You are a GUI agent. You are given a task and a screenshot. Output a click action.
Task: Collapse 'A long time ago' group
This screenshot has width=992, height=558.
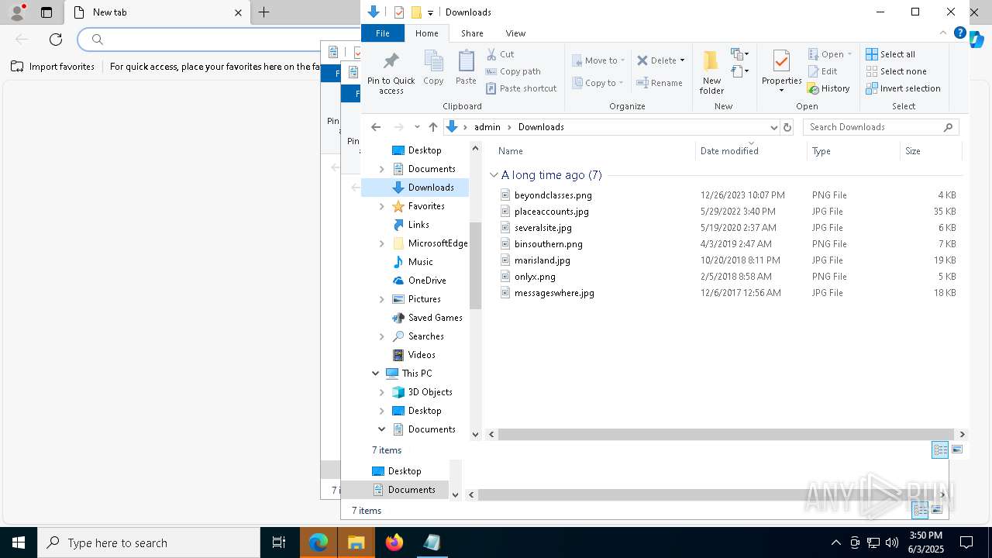click(x=494, y=175)
